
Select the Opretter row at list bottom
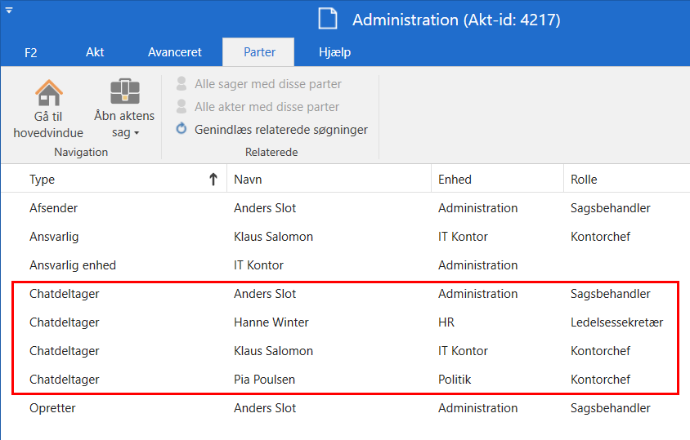53,408
